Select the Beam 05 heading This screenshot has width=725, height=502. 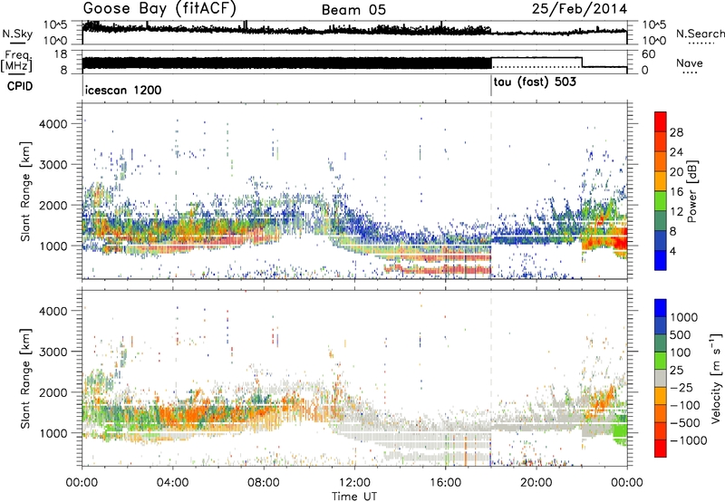353,10
